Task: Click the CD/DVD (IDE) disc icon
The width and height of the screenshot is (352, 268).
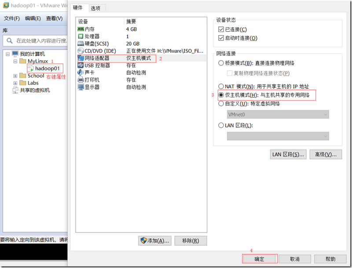Action: coord(81,51)
